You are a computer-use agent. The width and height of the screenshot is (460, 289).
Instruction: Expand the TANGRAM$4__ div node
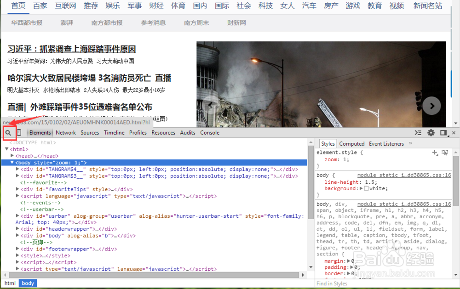click(17, 169)
